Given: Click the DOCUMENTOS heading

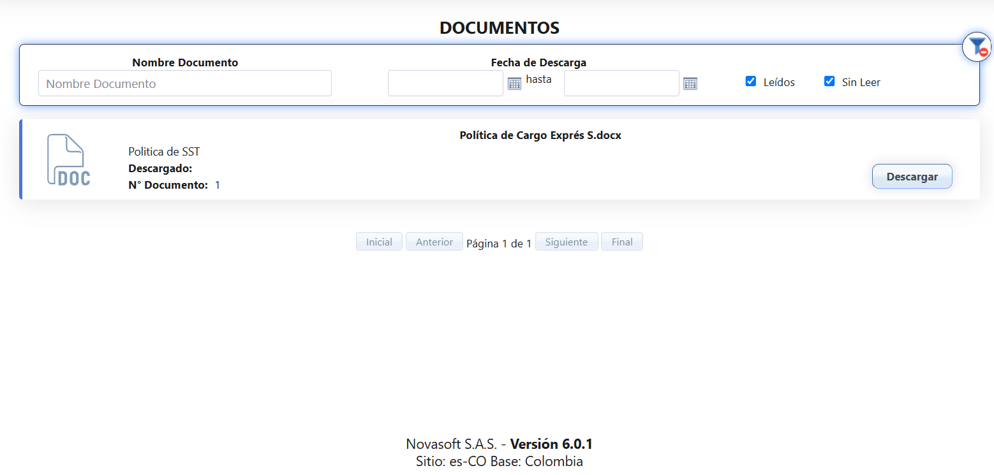Looking at the screenshot, I should (500, 28).
